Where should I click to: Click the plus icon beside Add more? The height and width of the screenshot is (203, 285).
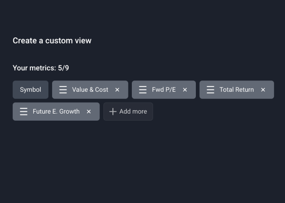click(113, 112)
